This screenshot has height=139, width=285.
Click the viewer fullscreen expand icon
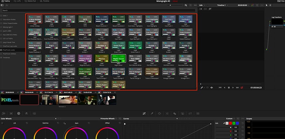tap(257, 5)
